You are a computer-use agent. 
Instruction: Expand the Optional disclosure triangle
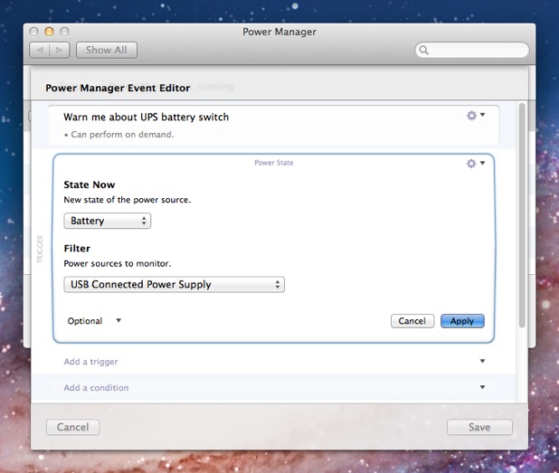point(118,320)
